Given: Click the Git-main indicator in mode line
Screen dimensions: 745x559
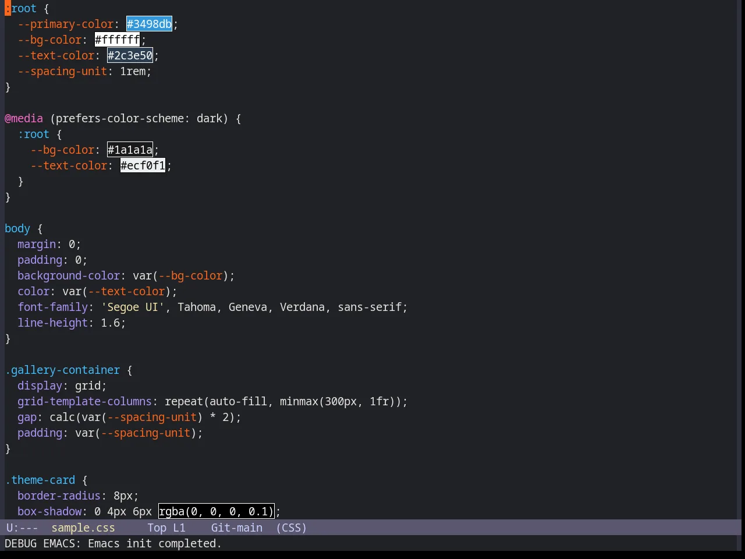Looking at the screenshot, I should point(236,528).
